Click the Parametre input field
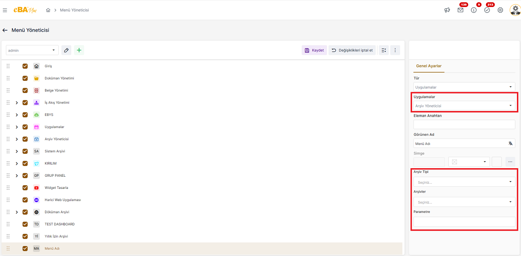The image size is (521, 256). tap(464, 222)
